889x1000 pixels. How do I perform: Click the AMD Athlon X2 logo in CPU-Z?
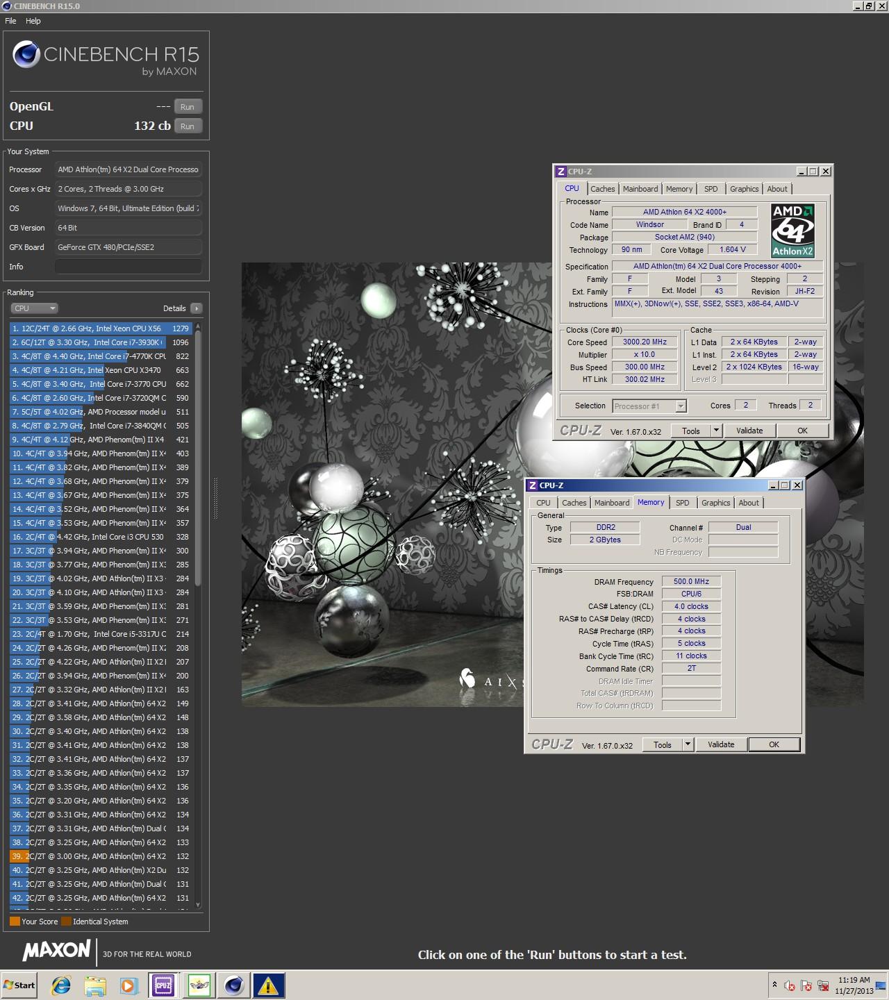coord(792,231)
